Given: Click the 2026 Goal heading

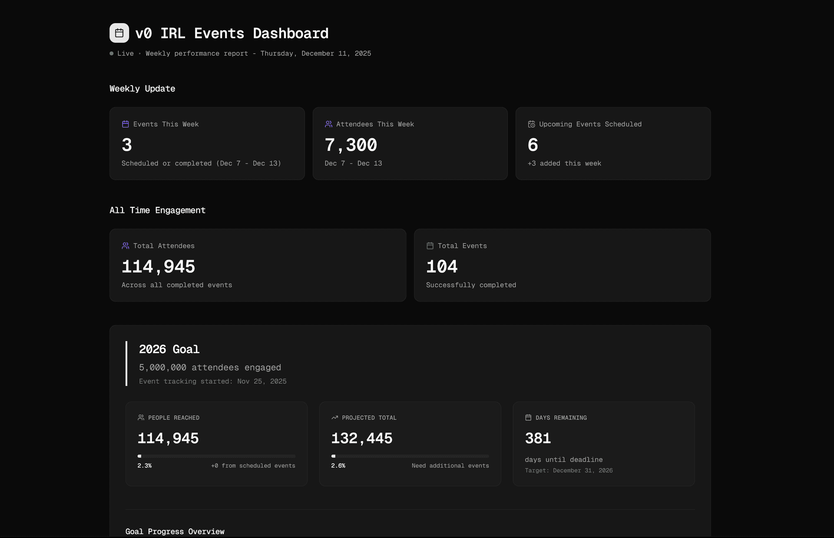Looking at the screenshot, I should pos(169,349).
